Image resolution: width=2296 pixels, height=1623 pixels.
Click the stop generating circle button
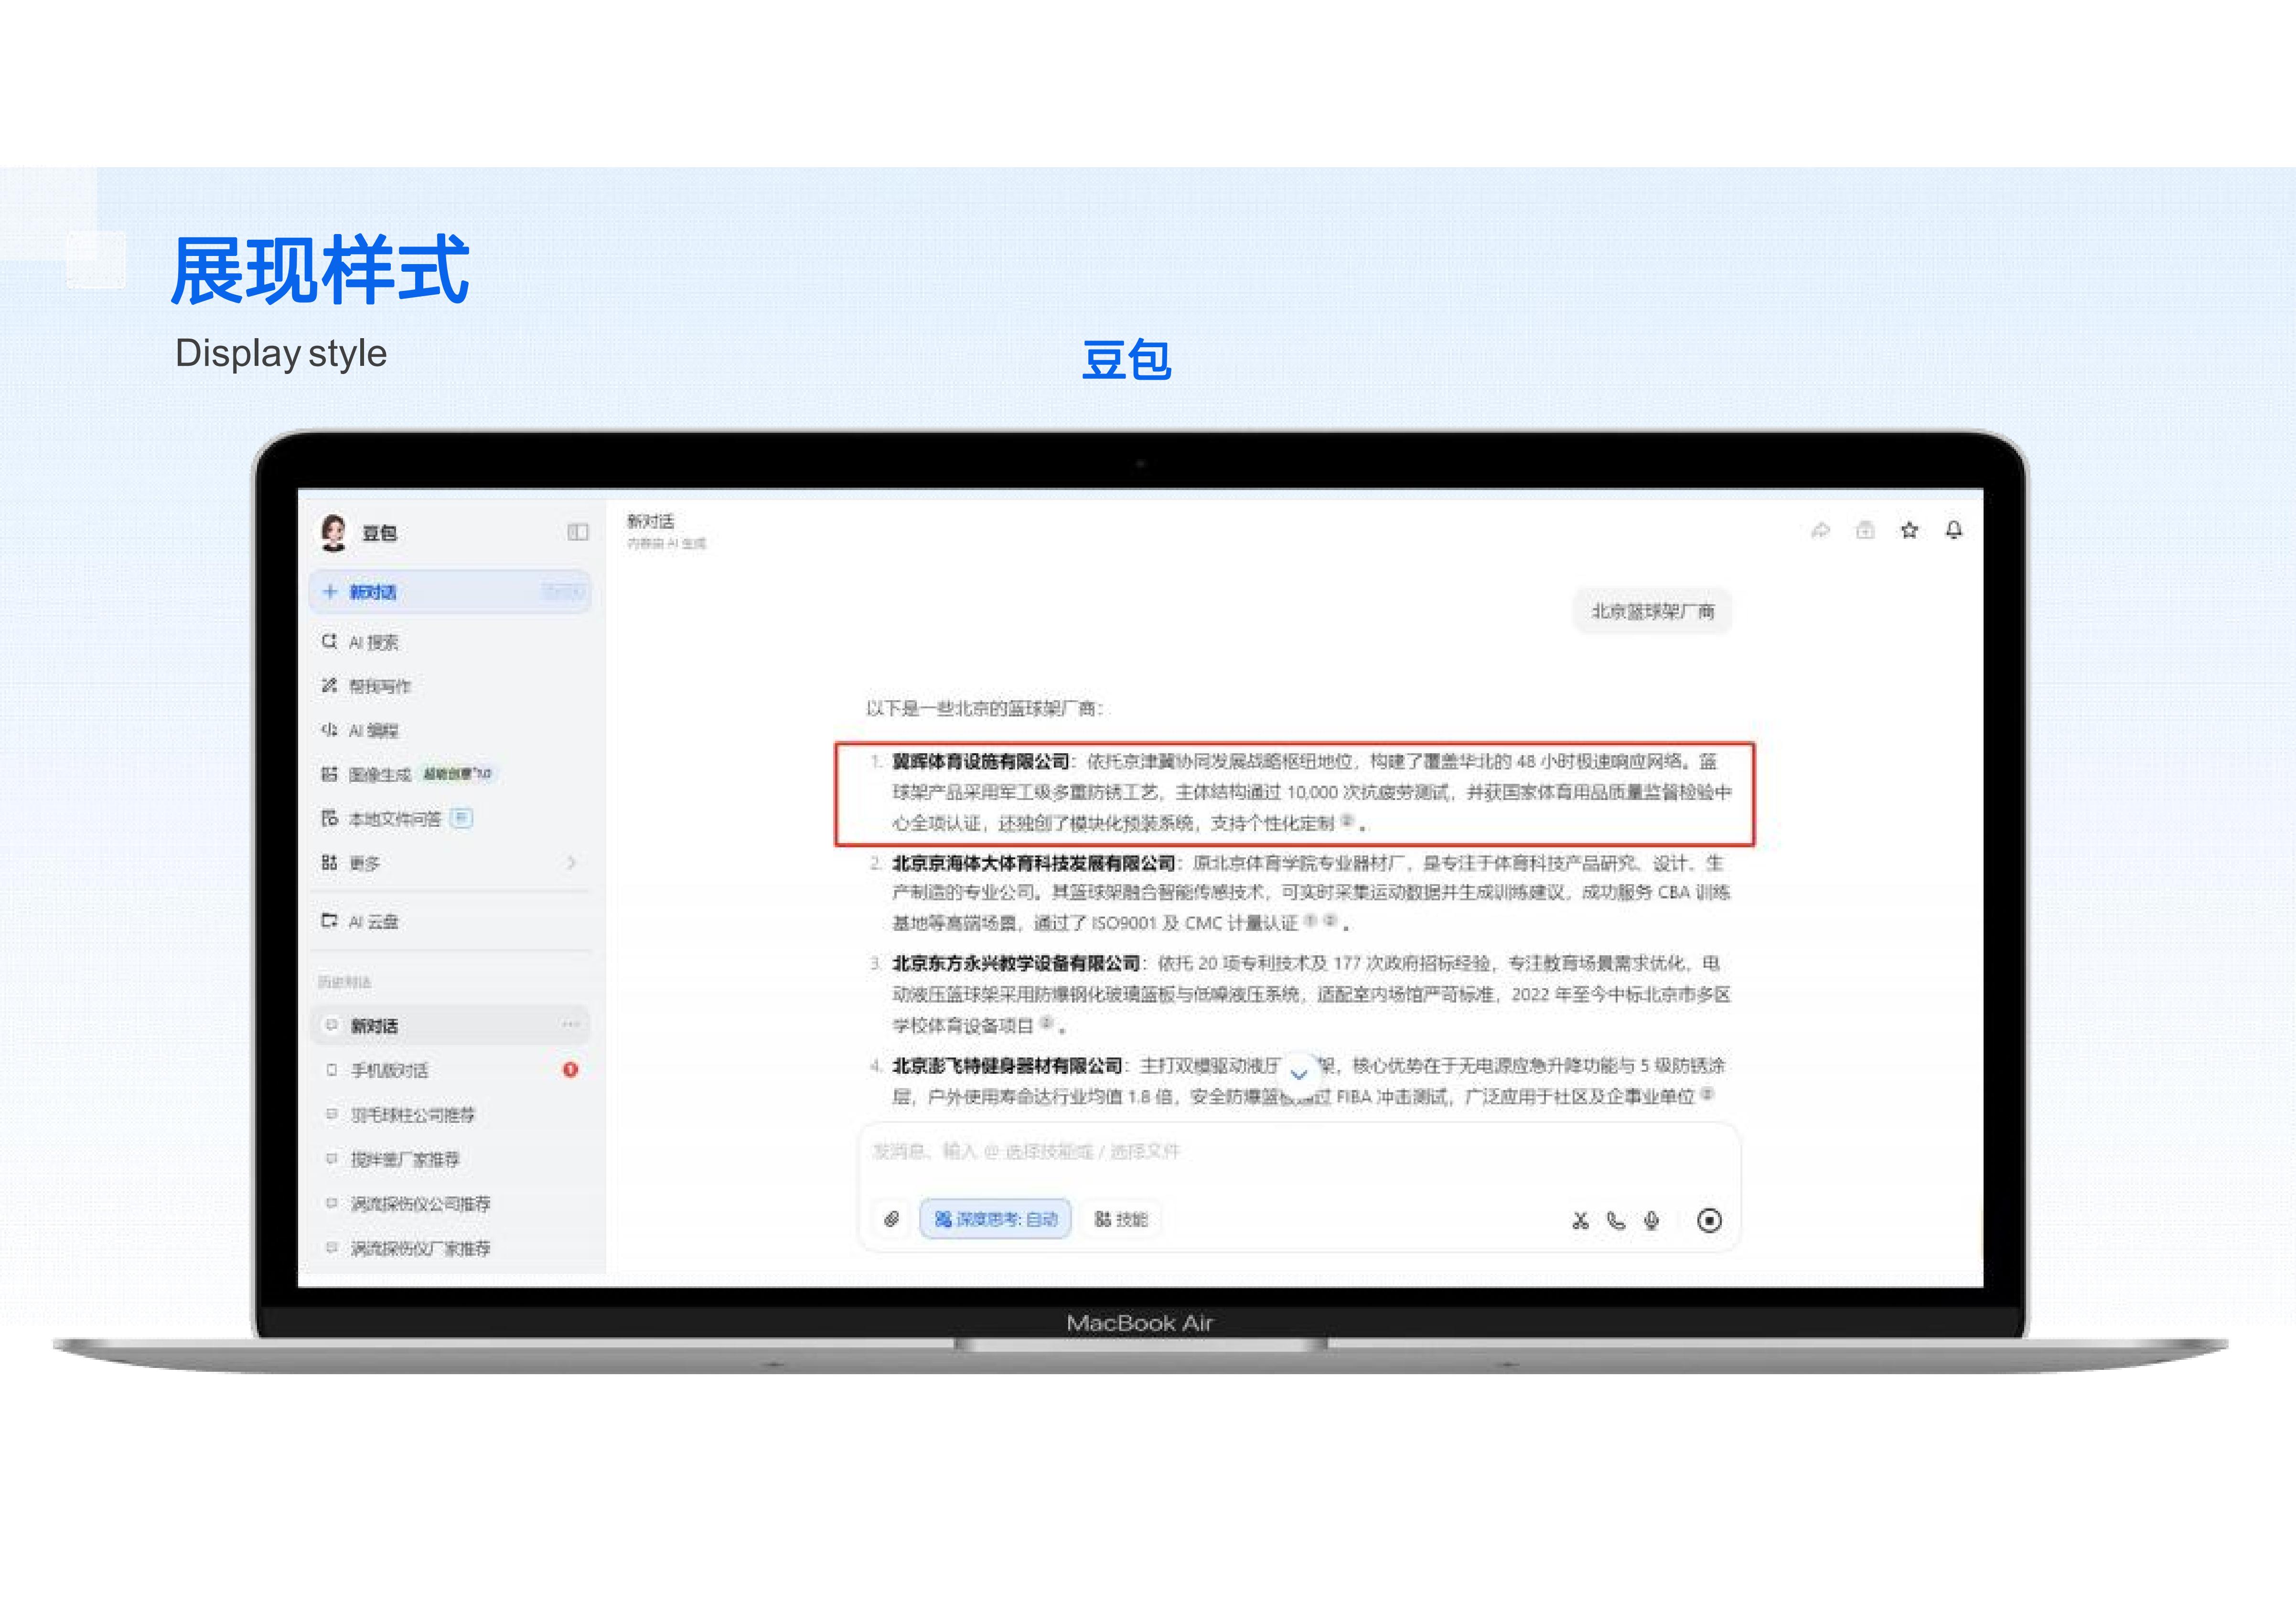coord(1709,1220)
